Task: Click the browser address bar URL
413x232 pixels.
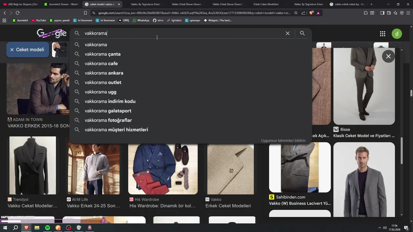Action: tap(194, 13)
